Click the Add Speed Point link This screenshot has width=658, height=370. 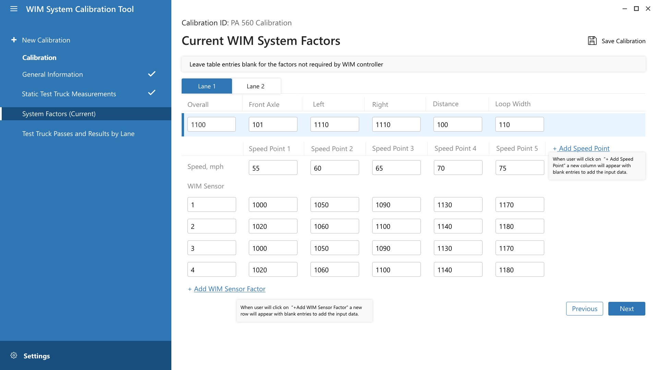coord(584,148)
